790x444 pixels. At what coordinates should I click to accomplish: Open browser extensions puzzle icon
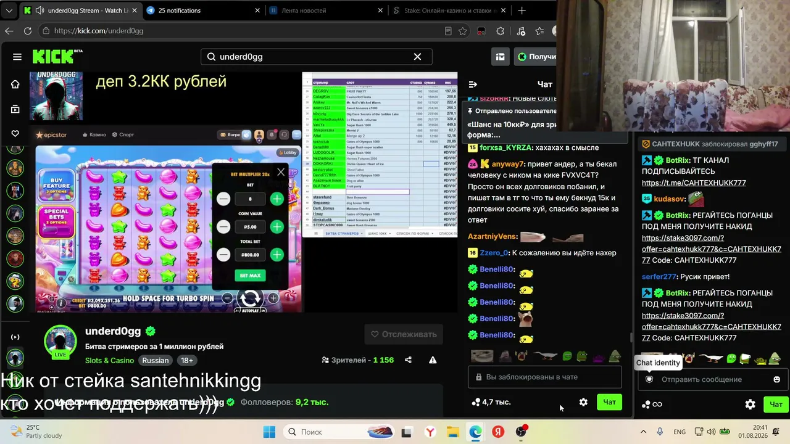click(501, 31)
